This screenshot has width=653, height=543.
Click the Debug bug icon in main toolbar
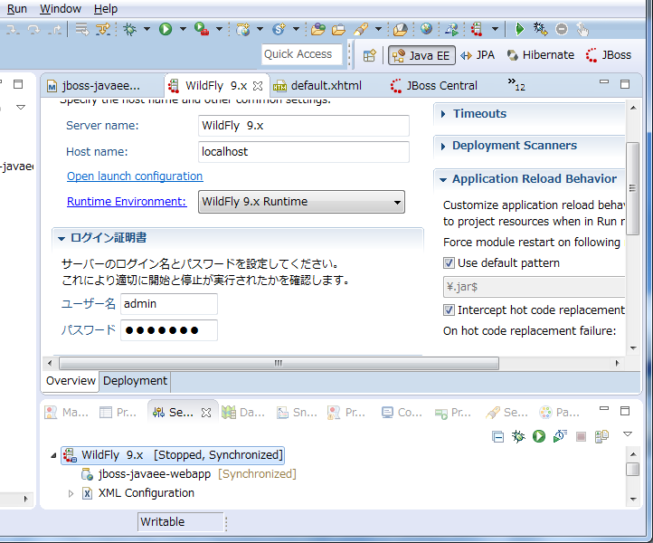pos(130,29)
